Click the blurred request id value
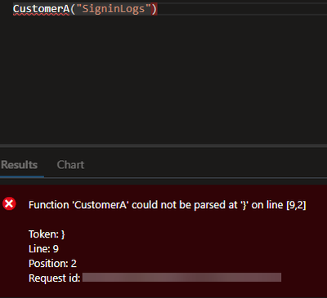The width and height of the screenshot is (327, 298). tap(181, 278)
